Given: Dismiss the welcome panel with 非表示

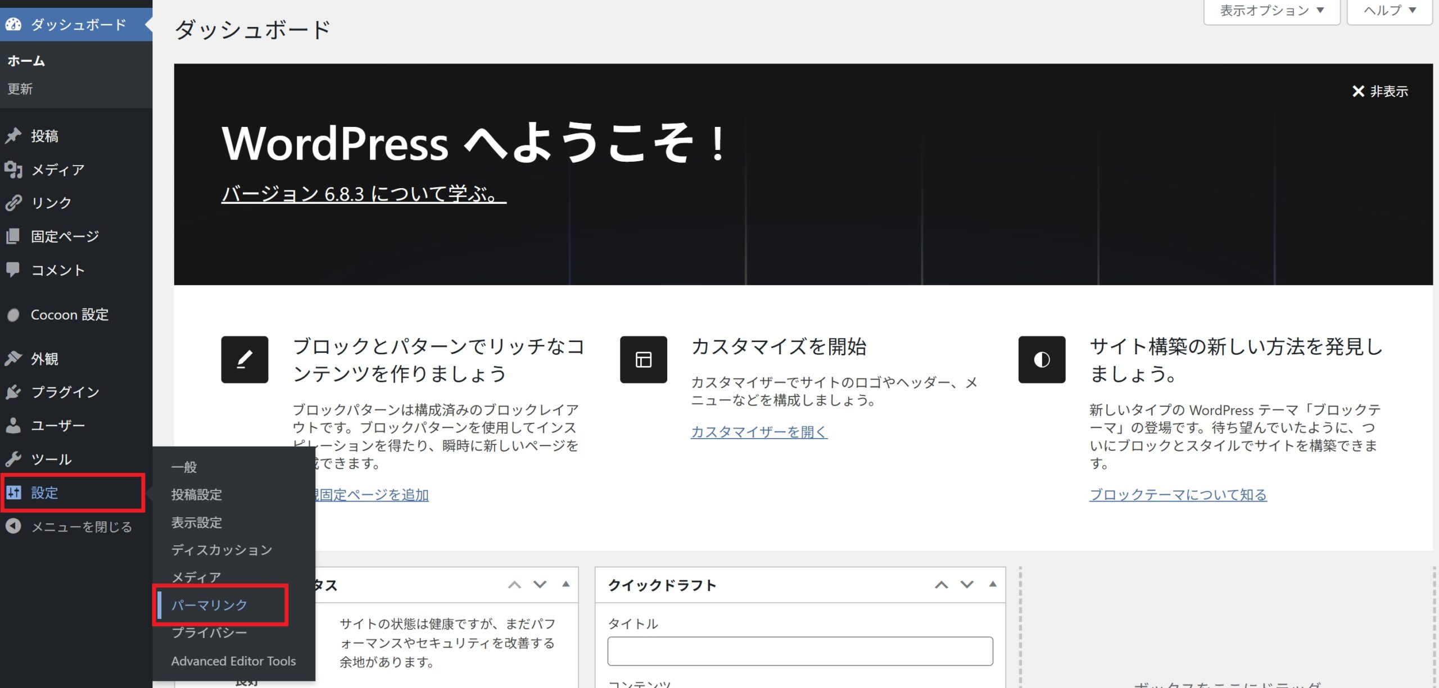Looking at the screenshot, I should 1380,92.
